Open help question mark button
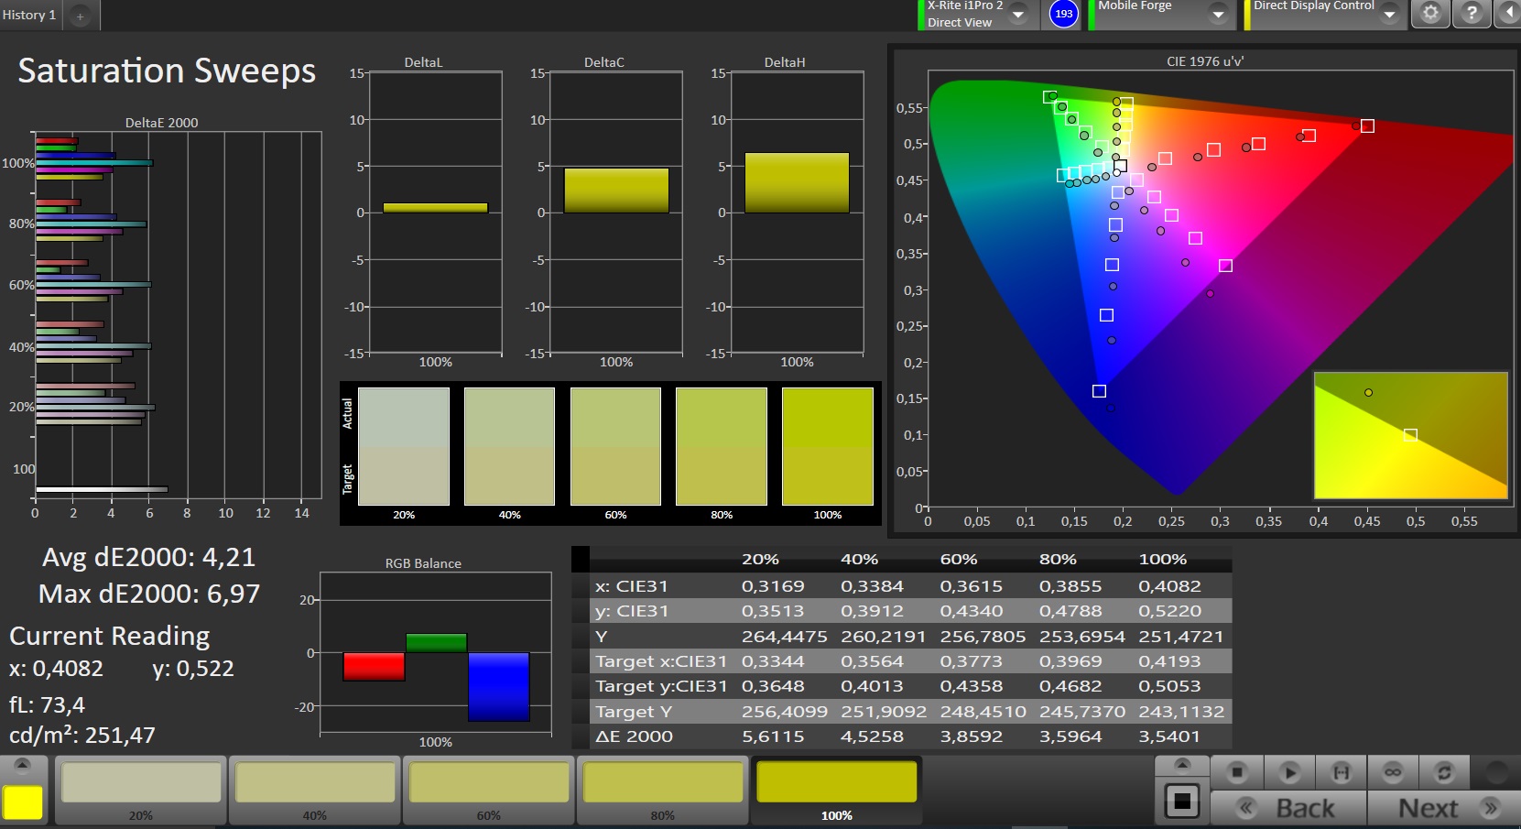The height and width of the screenshot is (829, 1521). point(1472,13)
